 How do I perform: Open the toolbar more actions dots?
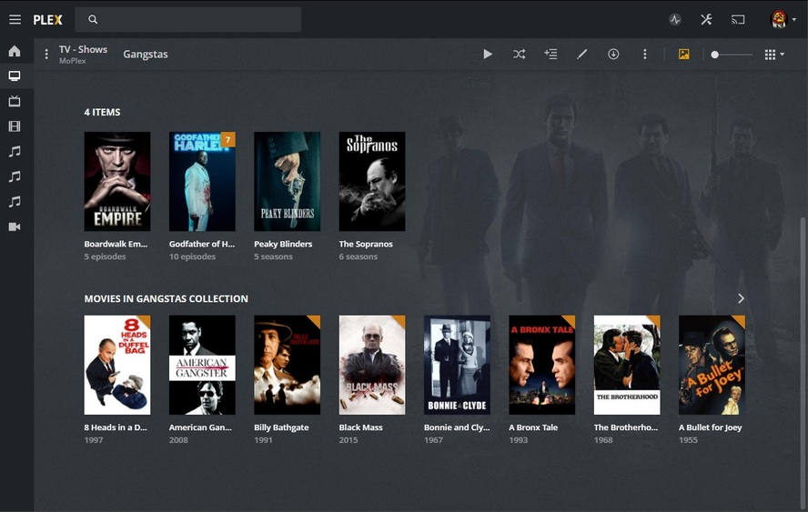(644, 54)
